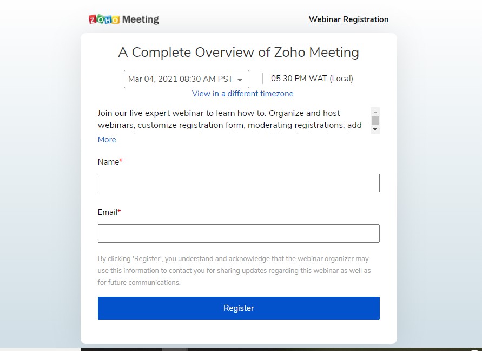Click the Email field label
Screen dimensions: 482x351
[x=108, y=212]
